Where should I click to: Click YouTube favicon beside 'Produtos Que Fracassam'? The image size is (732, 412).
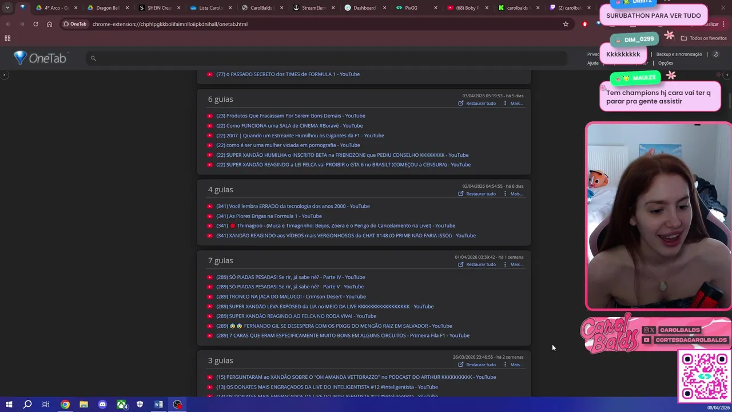coord(210,116)
